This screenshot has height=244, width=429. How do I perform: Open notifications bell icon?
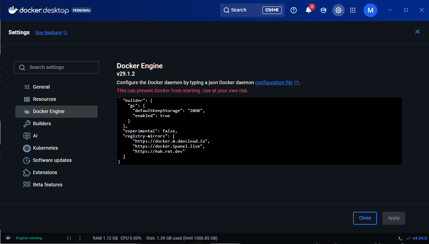point(309,10)
